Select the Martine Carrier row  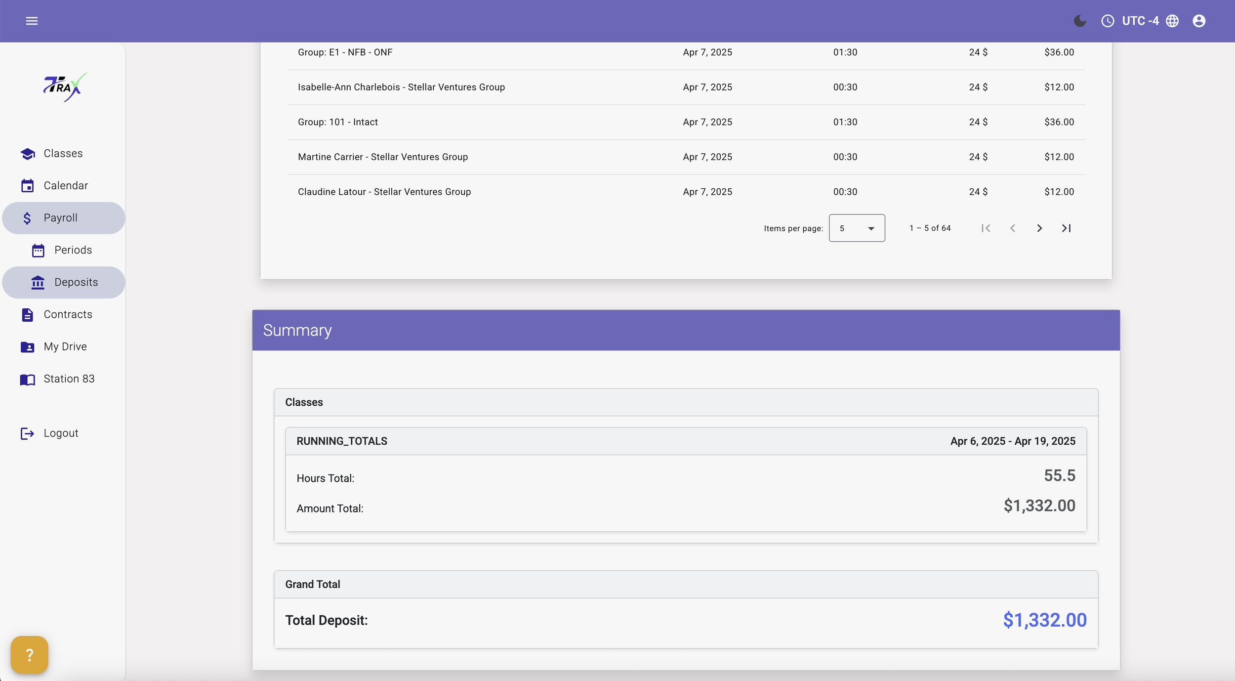[686, 157]
